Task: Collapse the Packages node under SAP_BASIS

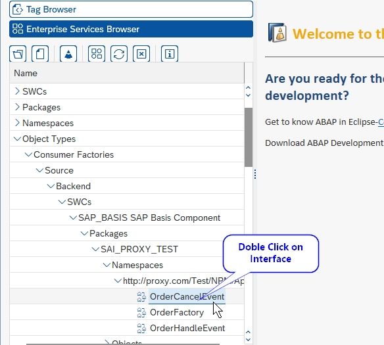Action: (x=84, y=233)
